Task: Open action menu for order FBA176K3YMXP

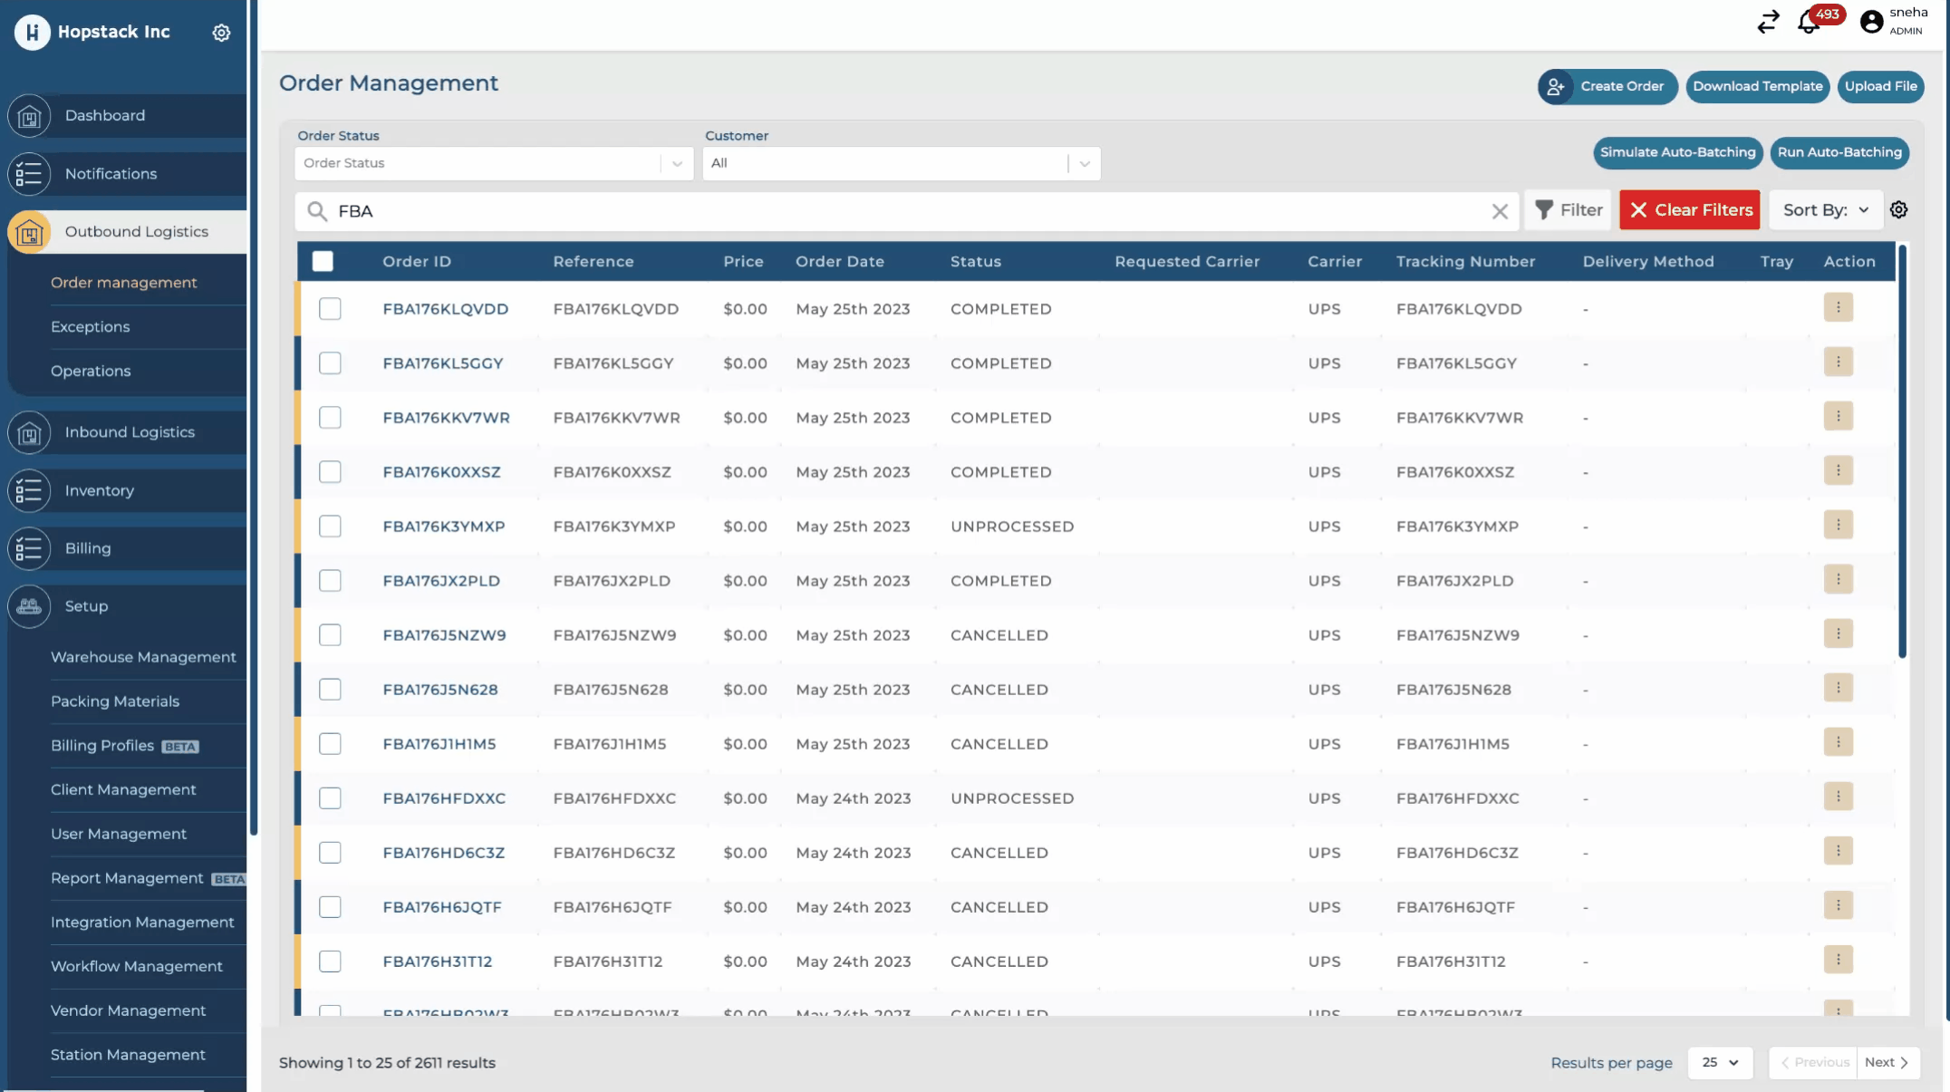Action: point(1838,526)
